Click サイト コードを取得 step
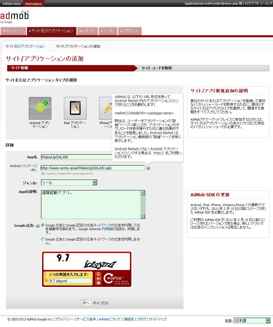The width and height of the screenshot is (273, 327). (x=157, y=68)
